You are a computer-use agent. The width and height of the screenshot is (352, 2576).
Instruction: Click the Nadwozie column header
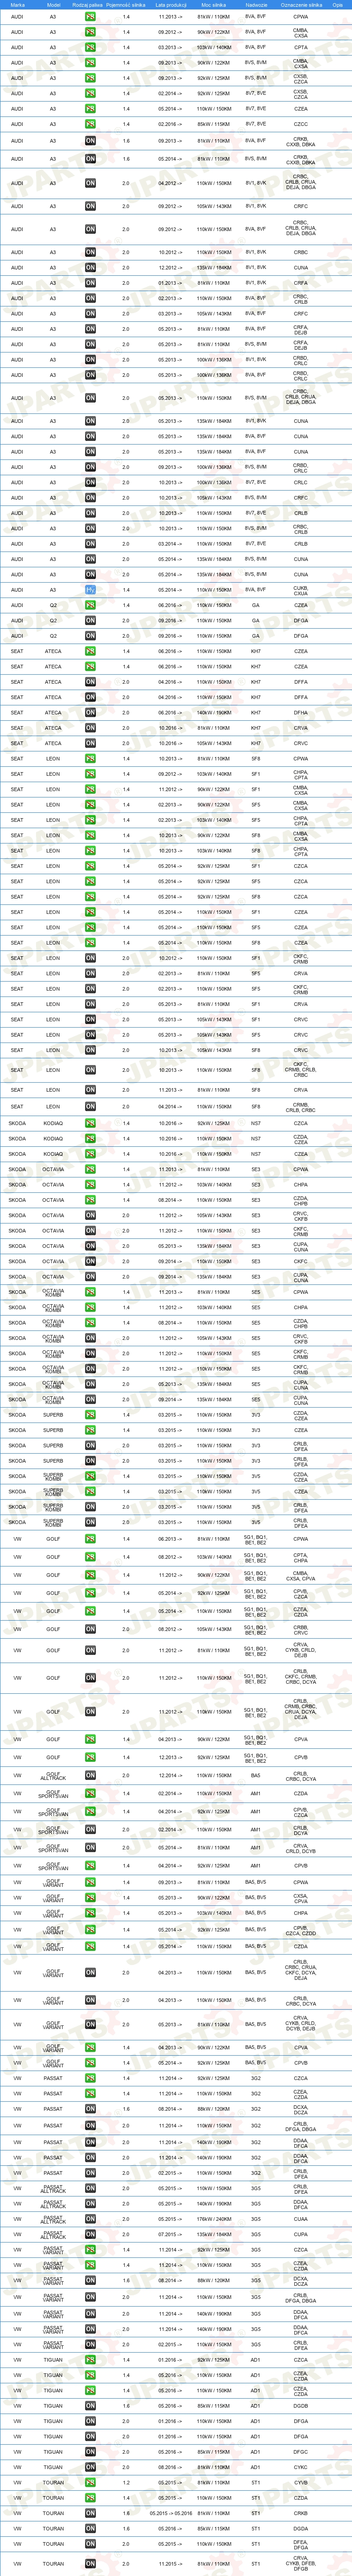point(255,5)
